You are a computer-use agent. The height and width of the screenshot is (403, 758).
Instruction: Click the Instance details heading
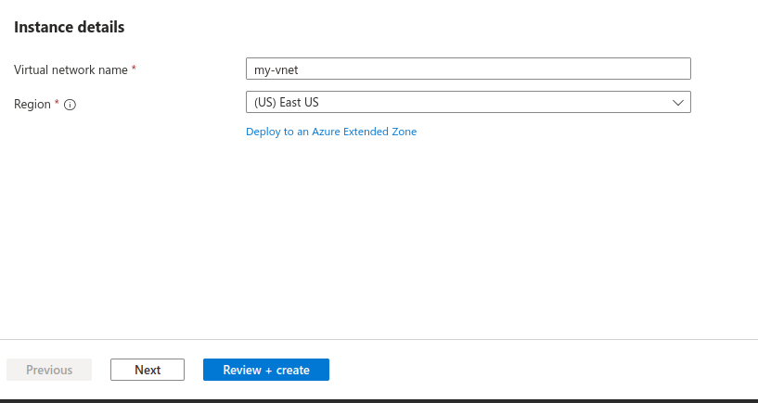(70, 27)
